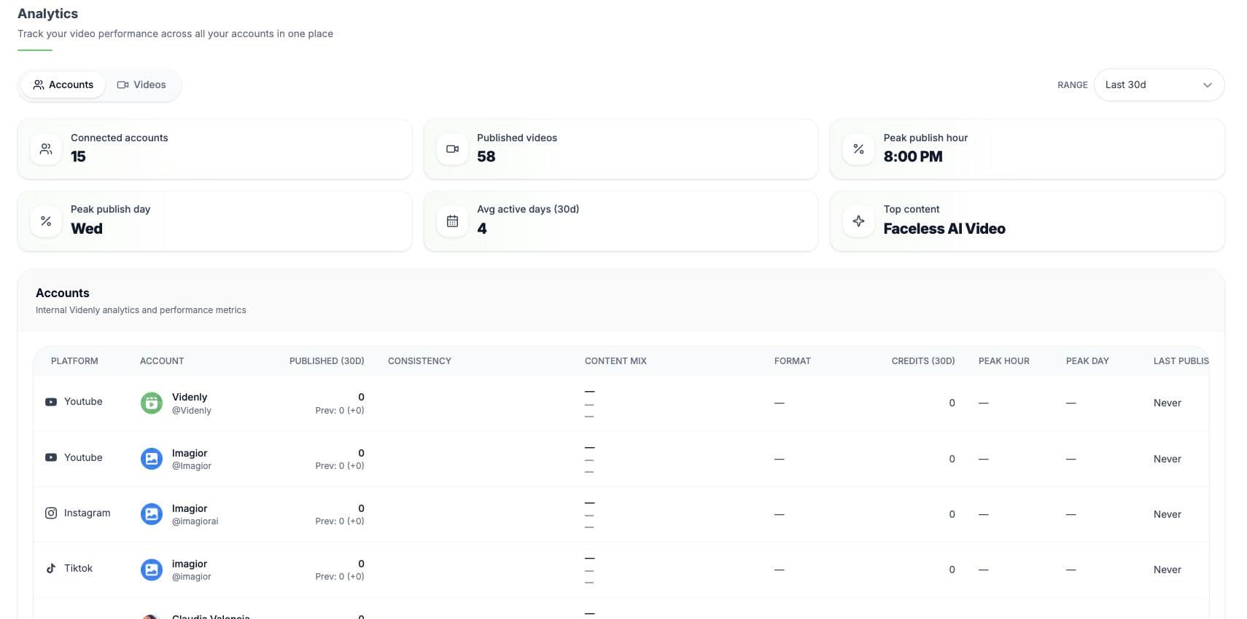Click the FORMAT column header

point(793,361)
